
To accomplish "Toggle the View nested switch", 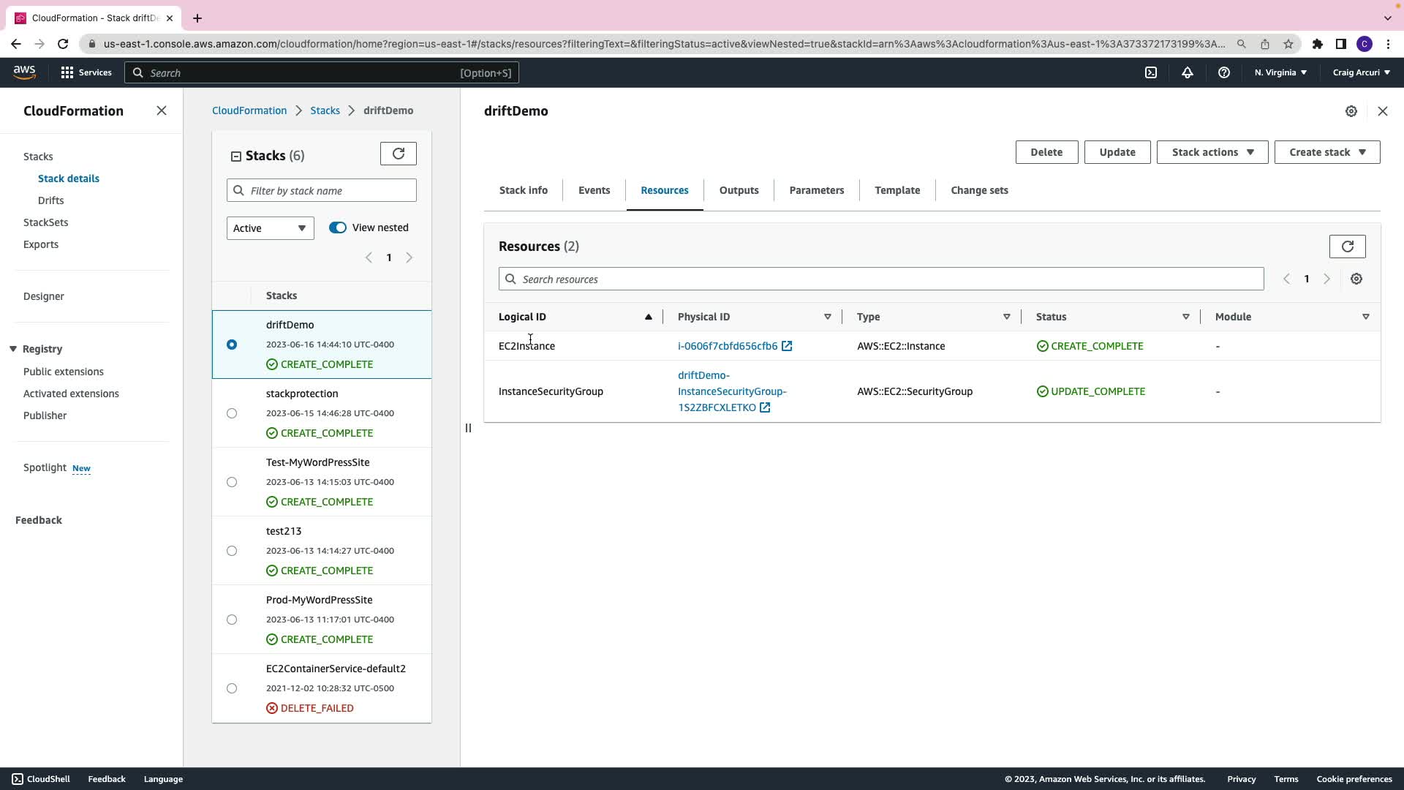I will pyautogui.click(x=337, y=227).
